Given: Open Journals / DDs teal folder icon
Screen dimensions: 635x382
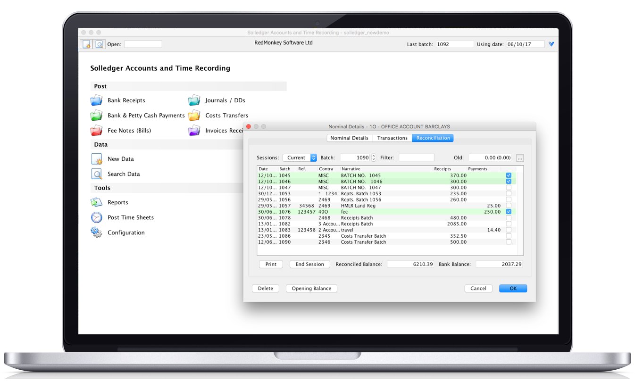Looking at the screenshot, I should tap(194, 100).
